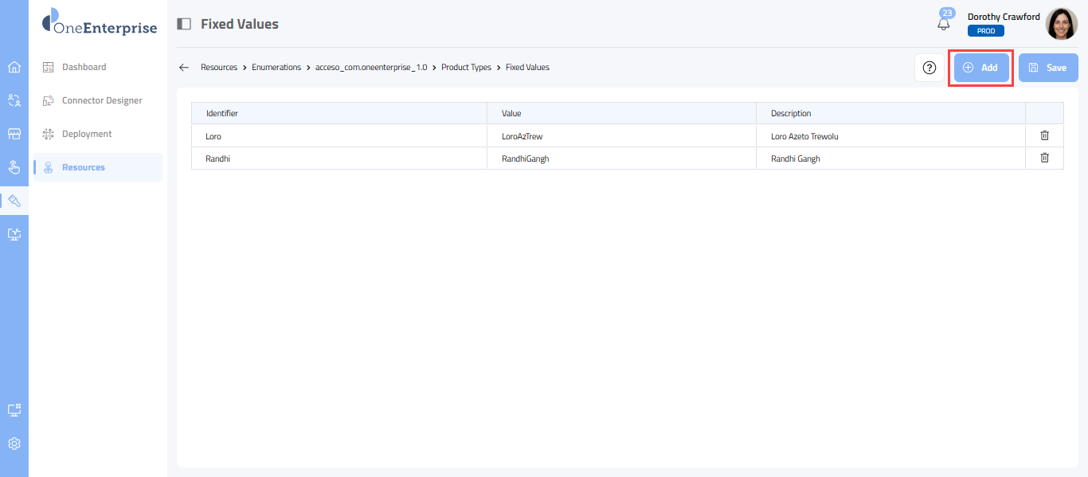Viewport: 1088px width, 477px height.
Task: Select Deployment in the side menu
Action: point(87,134)
